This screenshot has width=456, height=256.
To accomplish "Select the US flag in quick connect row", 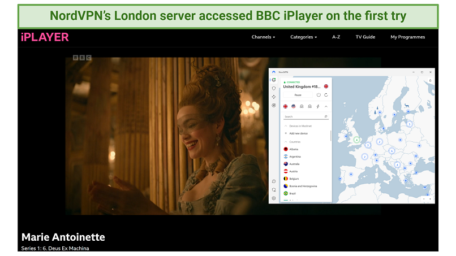I will click(x=294, y=106).
